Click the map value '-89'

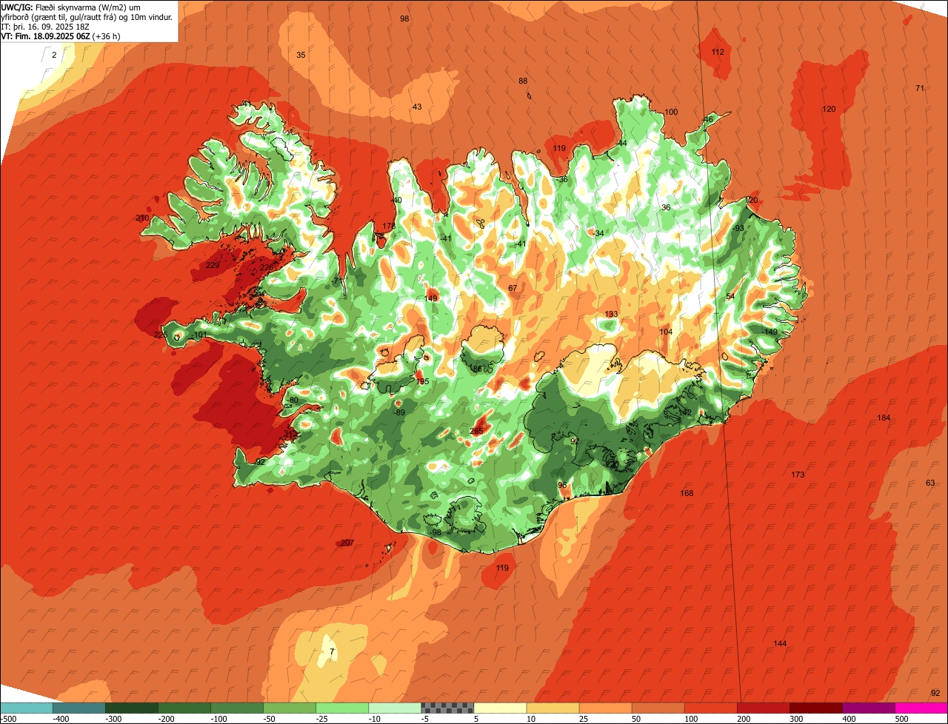click(399, 412)
